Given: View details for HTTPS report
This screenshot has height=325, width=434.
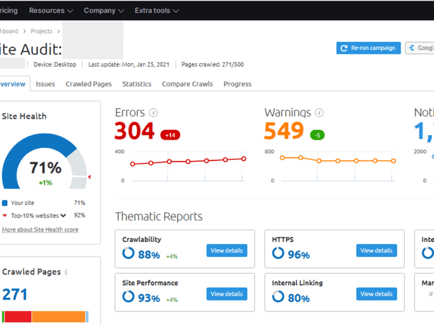Looking at the screenshot, I should 376,250.
